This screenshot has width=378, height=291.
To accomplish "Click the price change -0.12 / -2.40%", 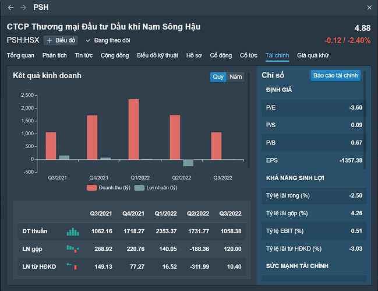I will pos(347,40).
